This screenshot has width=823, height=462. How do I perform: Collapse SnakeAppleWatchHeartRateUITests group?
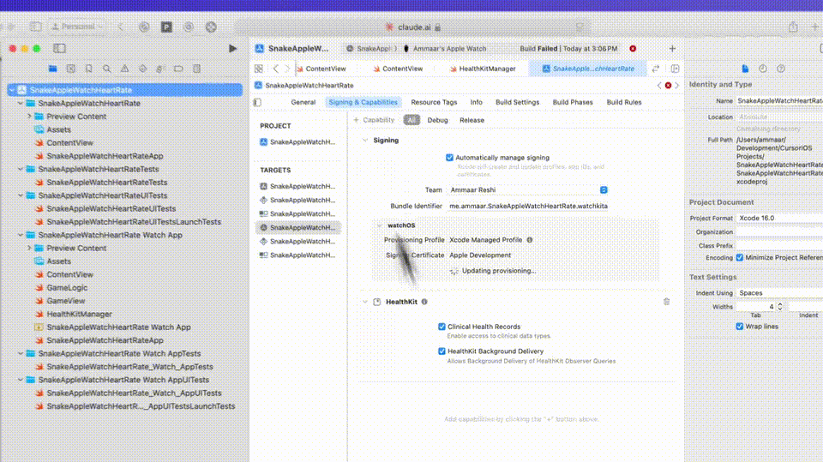click(21, 195)
